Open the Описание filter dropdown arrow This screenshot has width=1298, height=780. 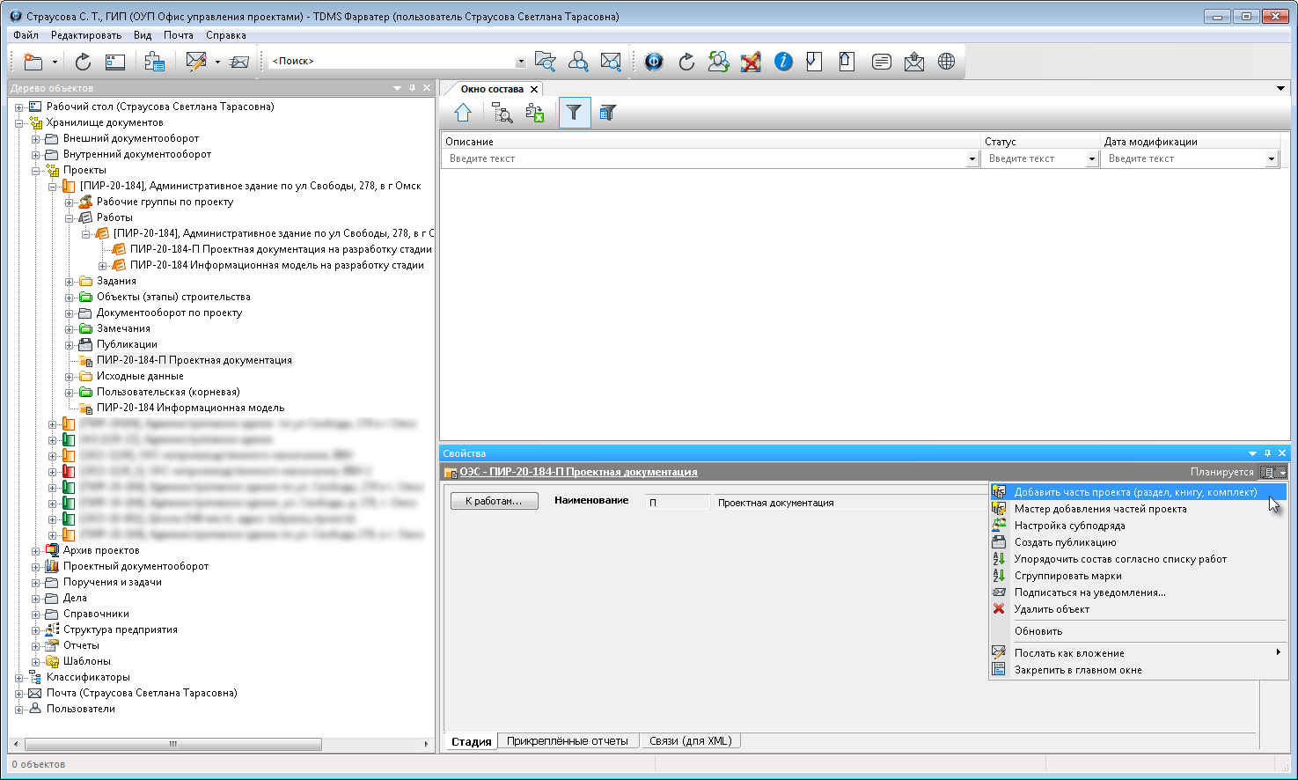pyautogui.click(x=972, y=159)
